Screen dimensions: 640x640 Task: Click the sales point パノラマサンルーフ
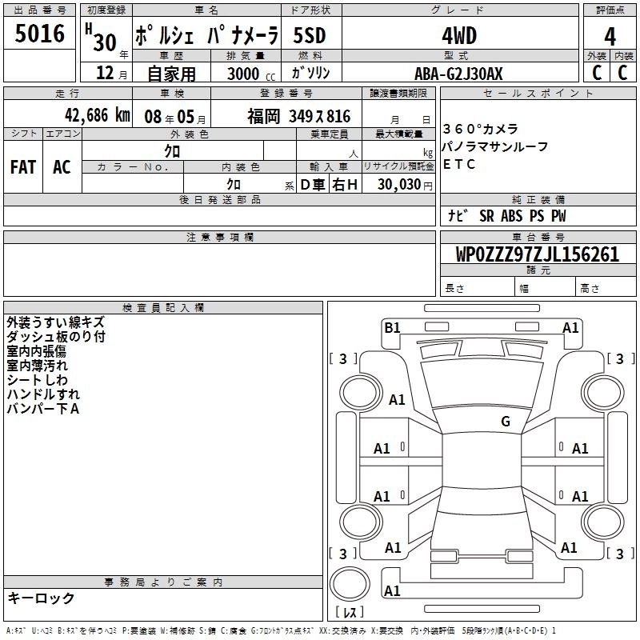tap(495, 146)
